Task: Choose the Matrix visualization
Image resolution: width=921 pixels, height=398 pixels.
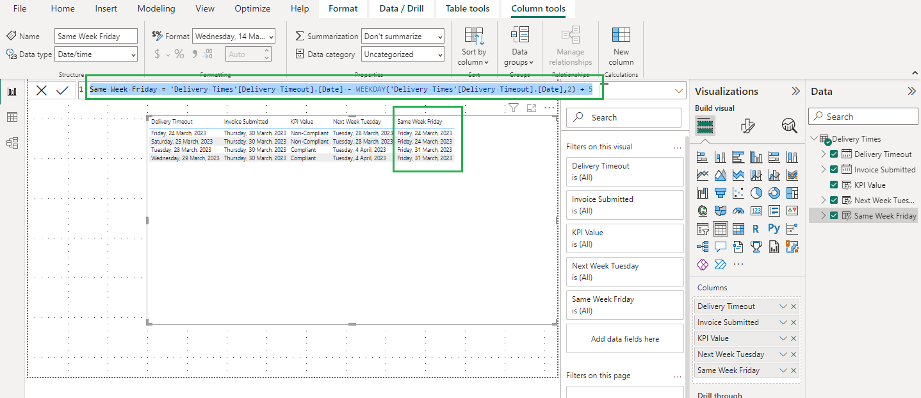Action: pos(738,229)
